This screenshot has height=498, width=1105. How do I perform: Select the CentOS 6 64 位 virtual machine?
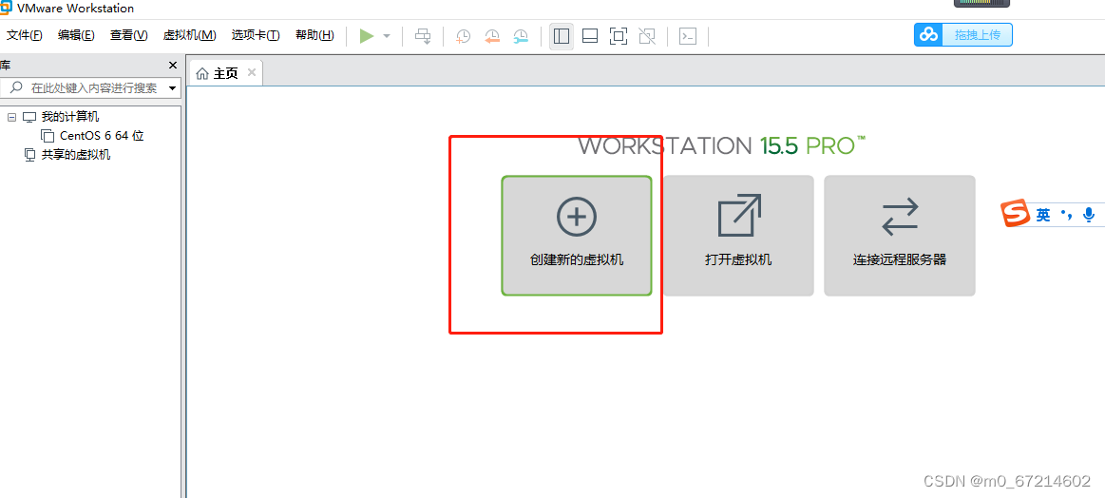(x=103, y=136)
